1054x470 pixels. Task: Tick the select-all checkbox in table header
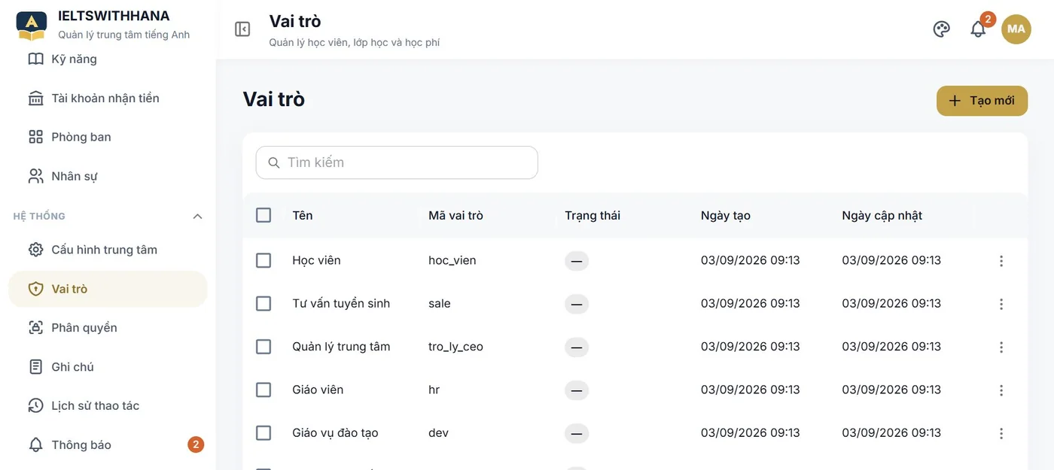(x=263, y=215)
